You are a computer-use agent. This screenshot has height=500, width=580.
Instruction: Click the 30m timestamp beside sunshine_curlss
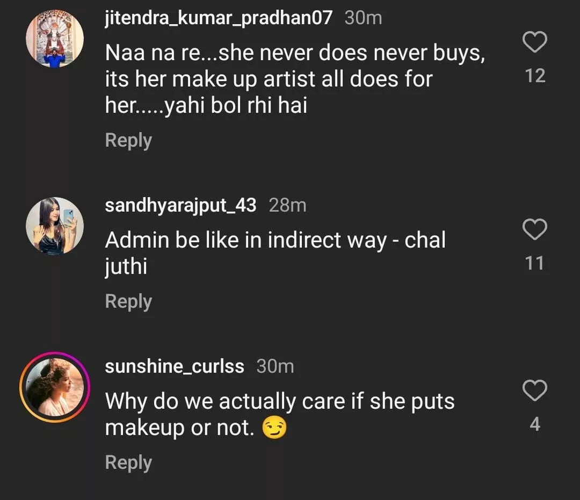[x=275, y=366]
